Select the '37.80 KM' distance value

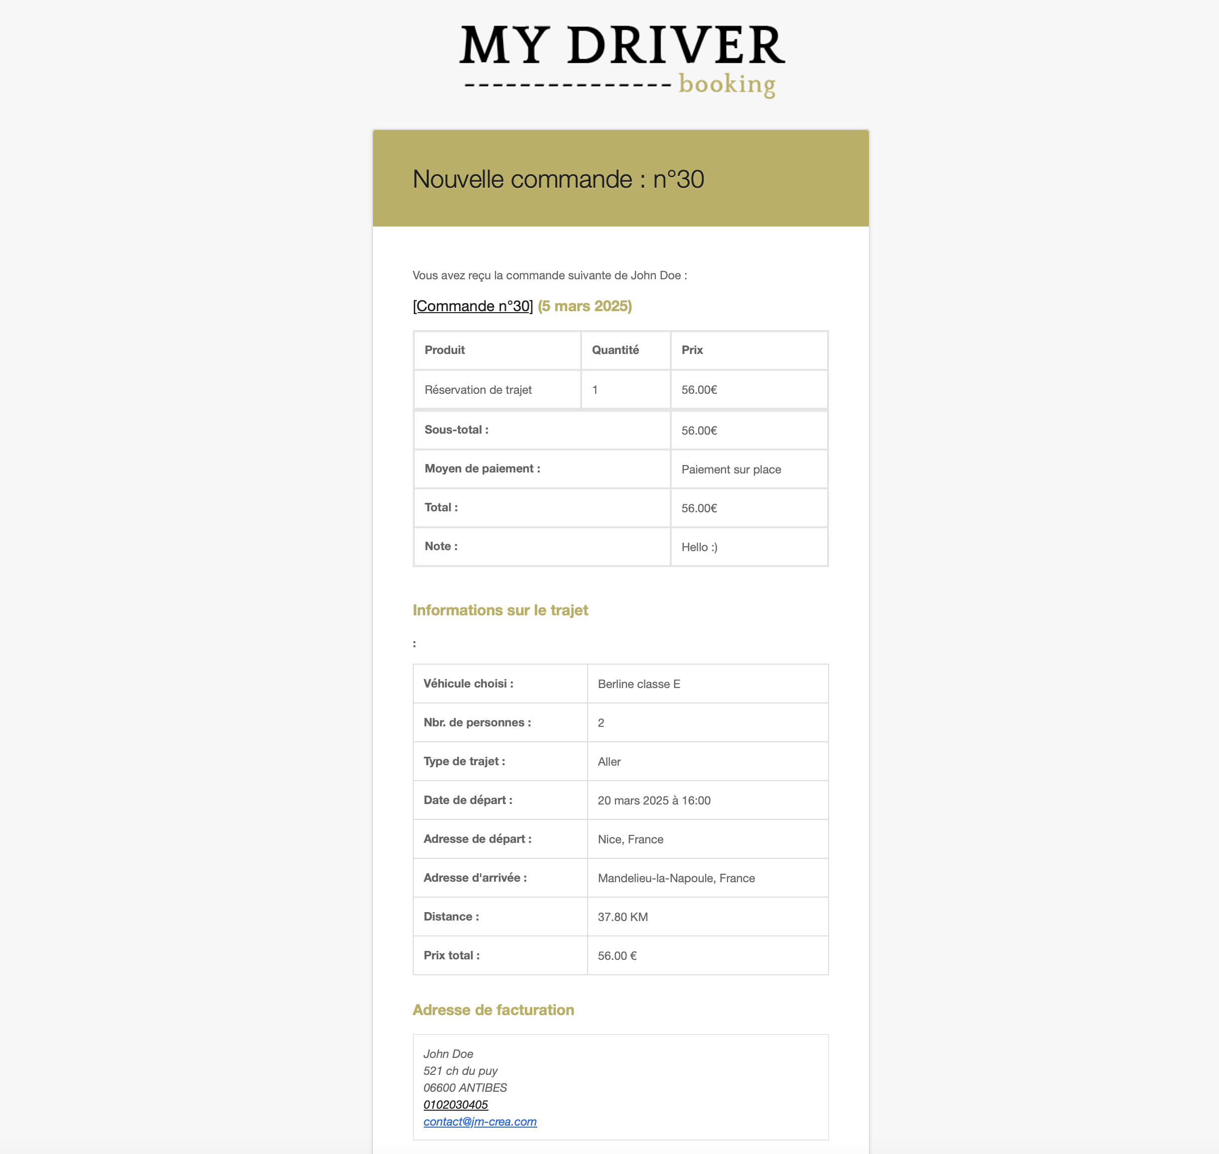click(x=623, y=917)
